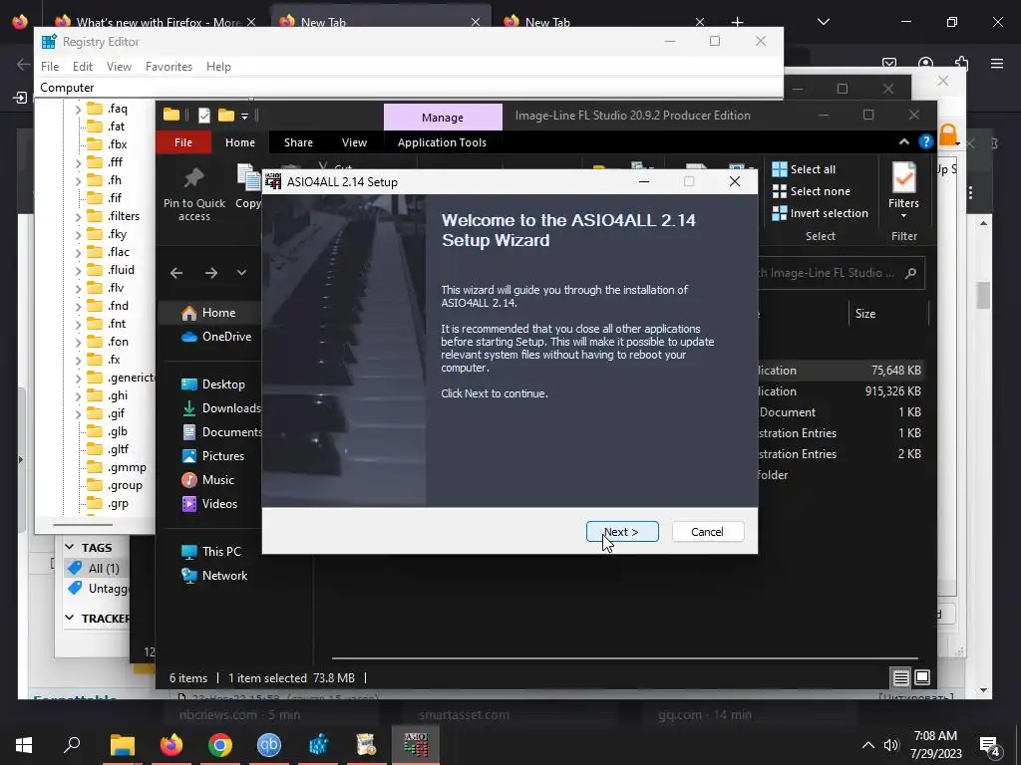
Task: Open Firefox list all tabs dropdown
Action: (823, 22)
